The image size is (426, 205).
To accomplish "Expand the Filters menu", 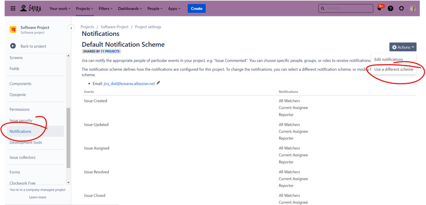I will [106, 9].
